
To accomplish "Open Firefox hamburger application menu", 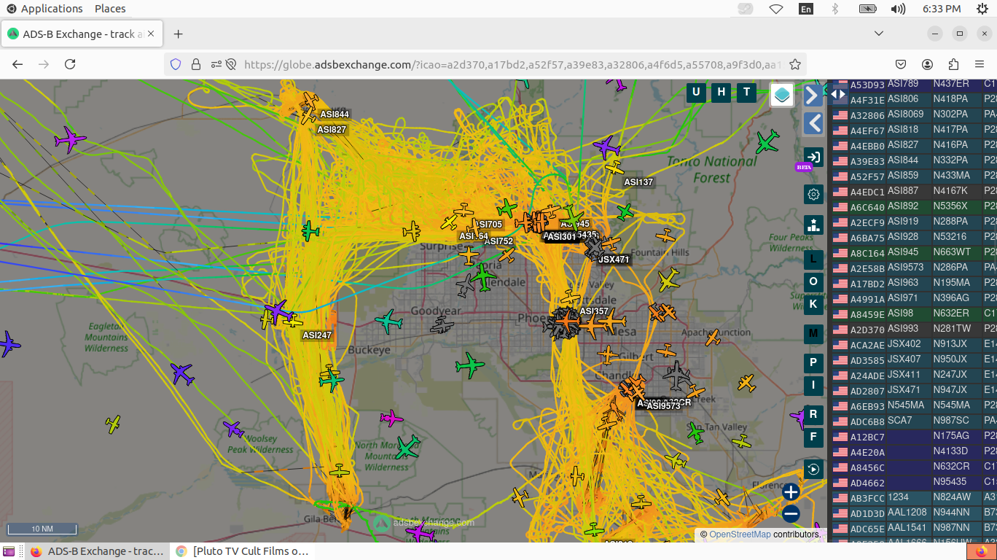I will click(980, 64).
